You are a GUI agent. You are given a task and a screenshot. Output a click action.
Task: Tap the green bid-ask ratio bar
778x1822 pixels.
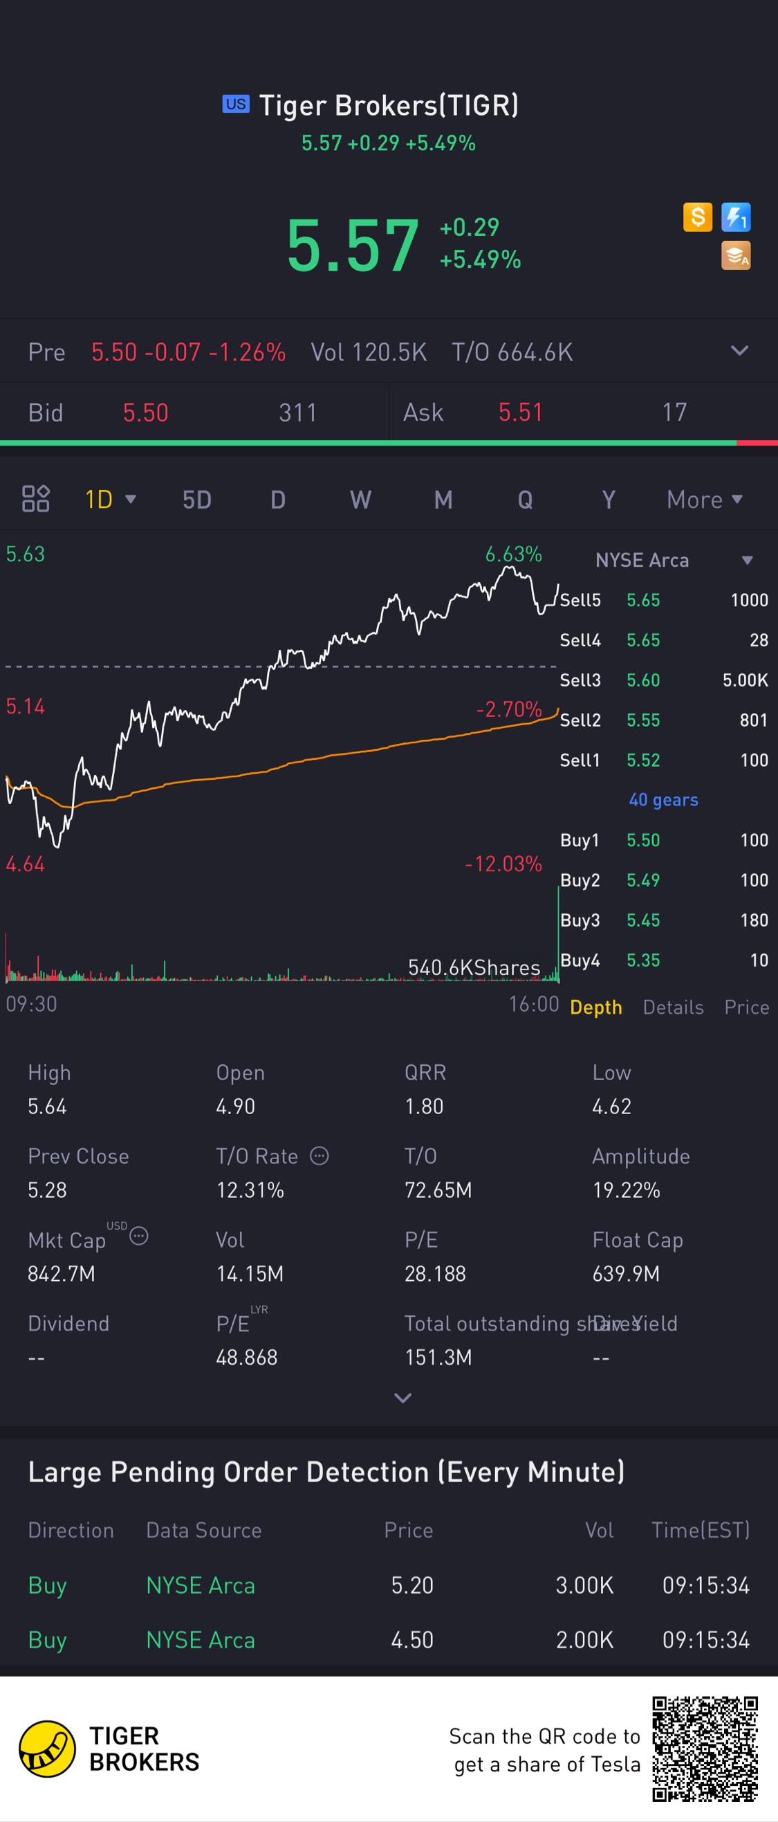367,443
